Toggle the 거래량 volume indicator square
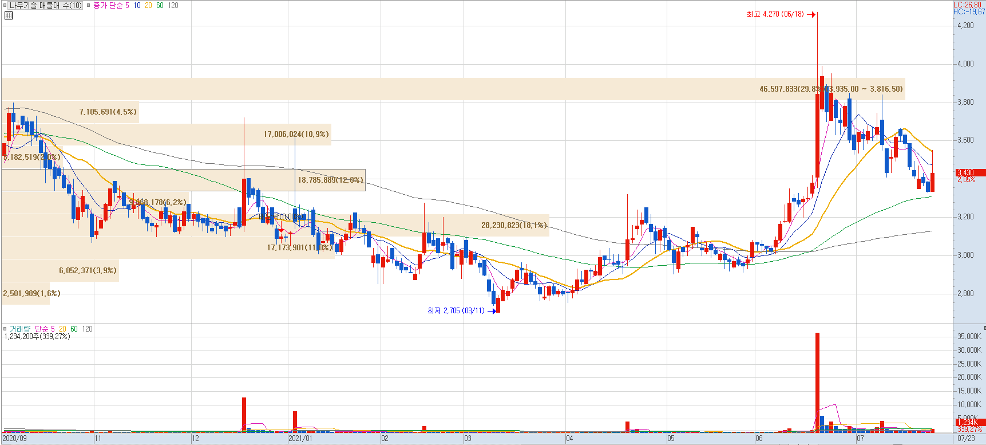The width and height of the screenshot is (986, 445). click(5, 329)
